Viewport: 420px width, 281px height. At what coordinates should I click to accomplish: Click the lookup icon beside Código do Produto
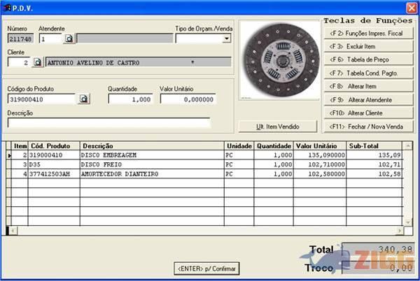(83, 99)
